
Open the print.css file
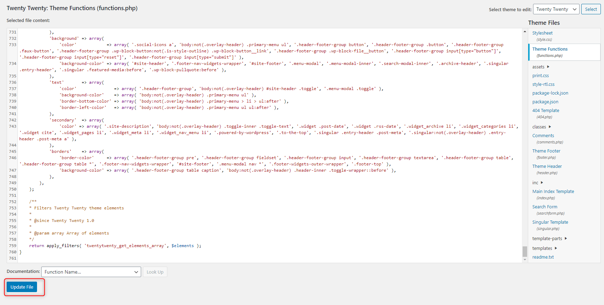540,75
